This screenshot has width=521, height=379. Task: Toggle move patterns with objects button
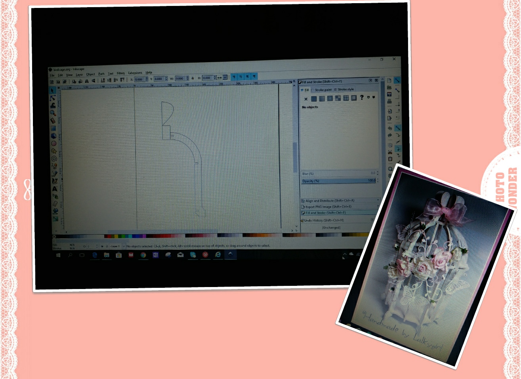254,76
